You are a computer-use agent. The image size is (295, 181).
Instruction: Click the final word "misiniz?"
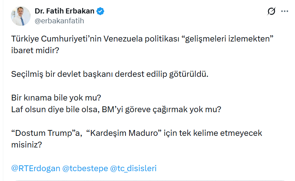tap(27, 144)
